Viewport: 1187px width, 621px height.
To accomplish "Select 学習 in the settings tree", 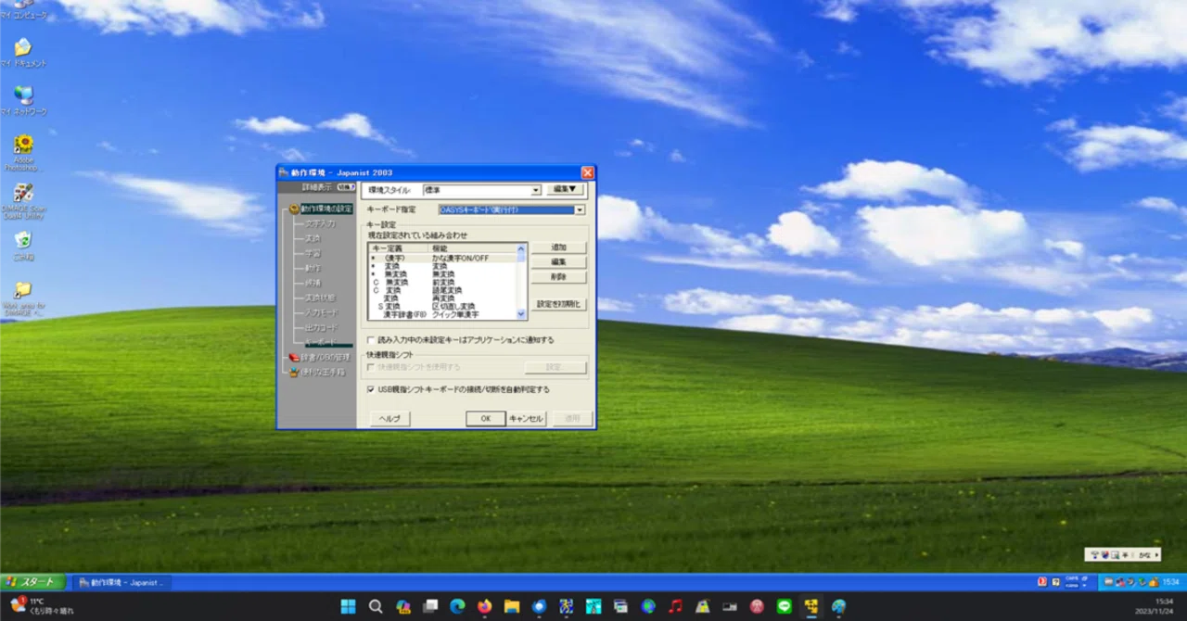I will (313, 253).
